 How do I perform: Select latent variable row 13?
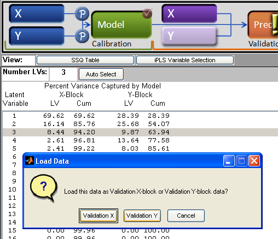(x=12, y=214)
